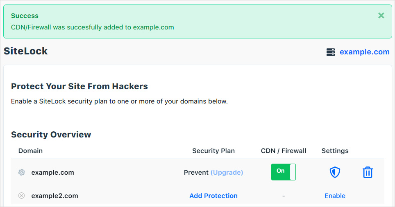Image resolution: width=395 pixels, height=207 pixels.
Task: Open the Upgrade link for the Prevent plan
Action: pyautogui.click(x=227, y=173)
